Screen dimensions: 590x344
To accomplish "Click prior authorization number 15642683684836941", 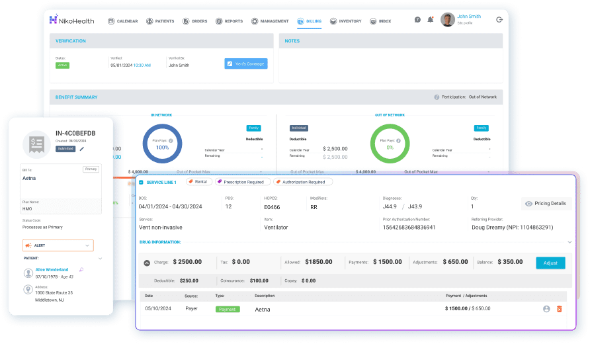I will point(409,228).
